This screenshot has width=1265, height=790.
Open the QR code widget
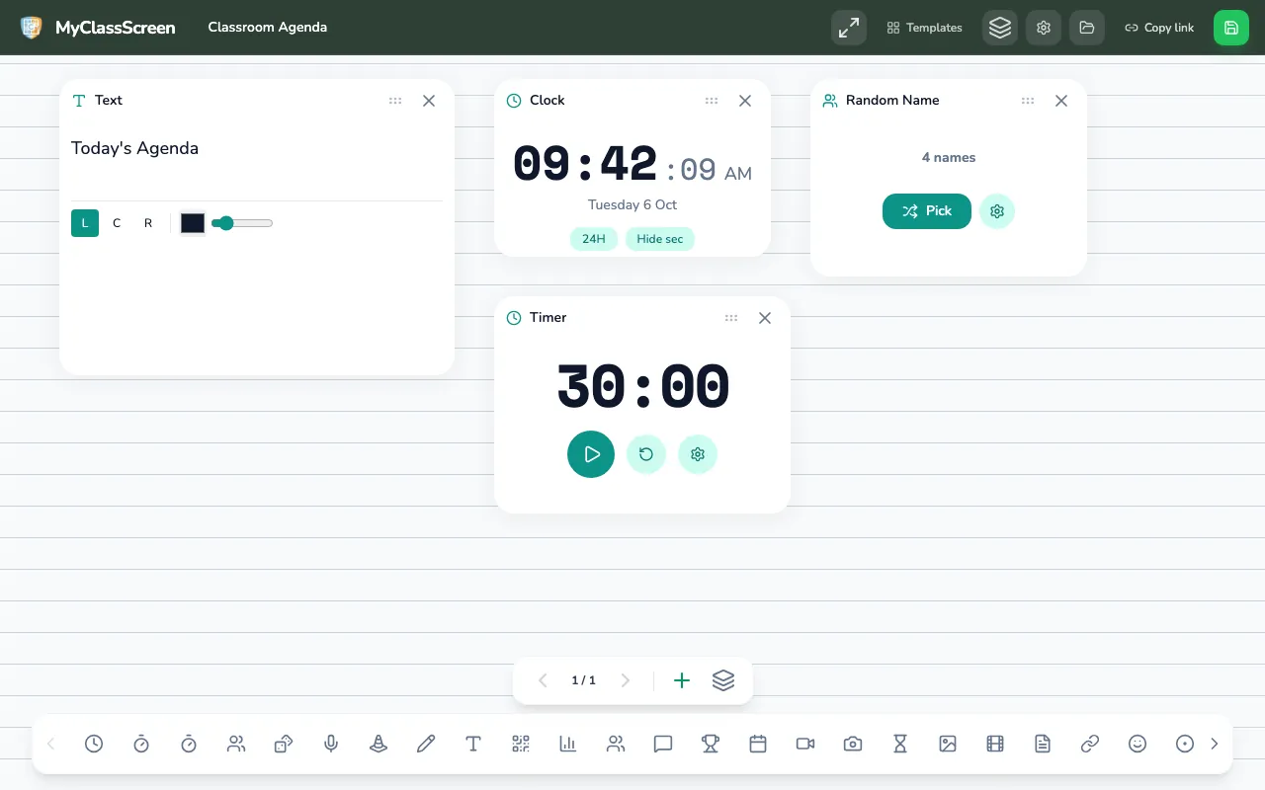pyautogui.click(x=521, y=744)
